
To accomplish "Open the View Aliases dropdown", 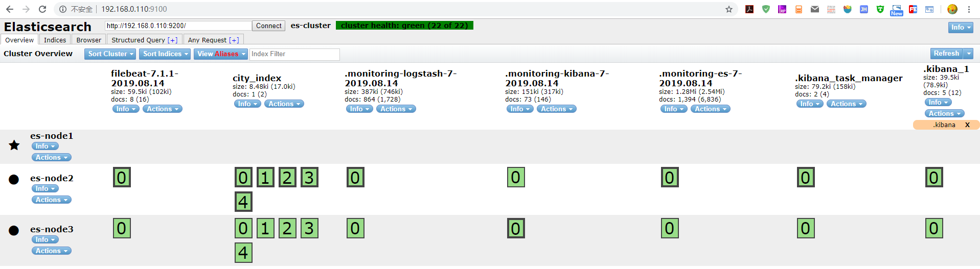I will point(221,54).
